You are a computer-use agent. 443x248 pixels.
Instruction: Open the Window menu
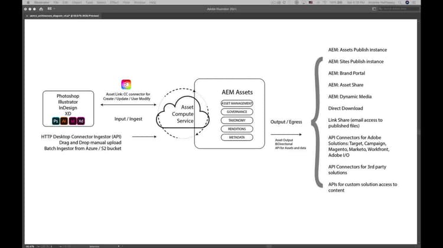pyautogui.click(x=139, y=2)
